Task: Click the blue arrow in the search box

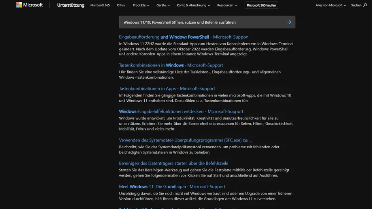Action: (289, 22)
